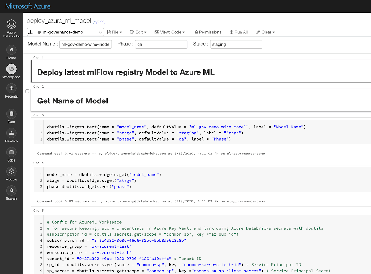Click the Permissions button
The height and width of the screenshot is (274, 371).
[x=208, y=32]
